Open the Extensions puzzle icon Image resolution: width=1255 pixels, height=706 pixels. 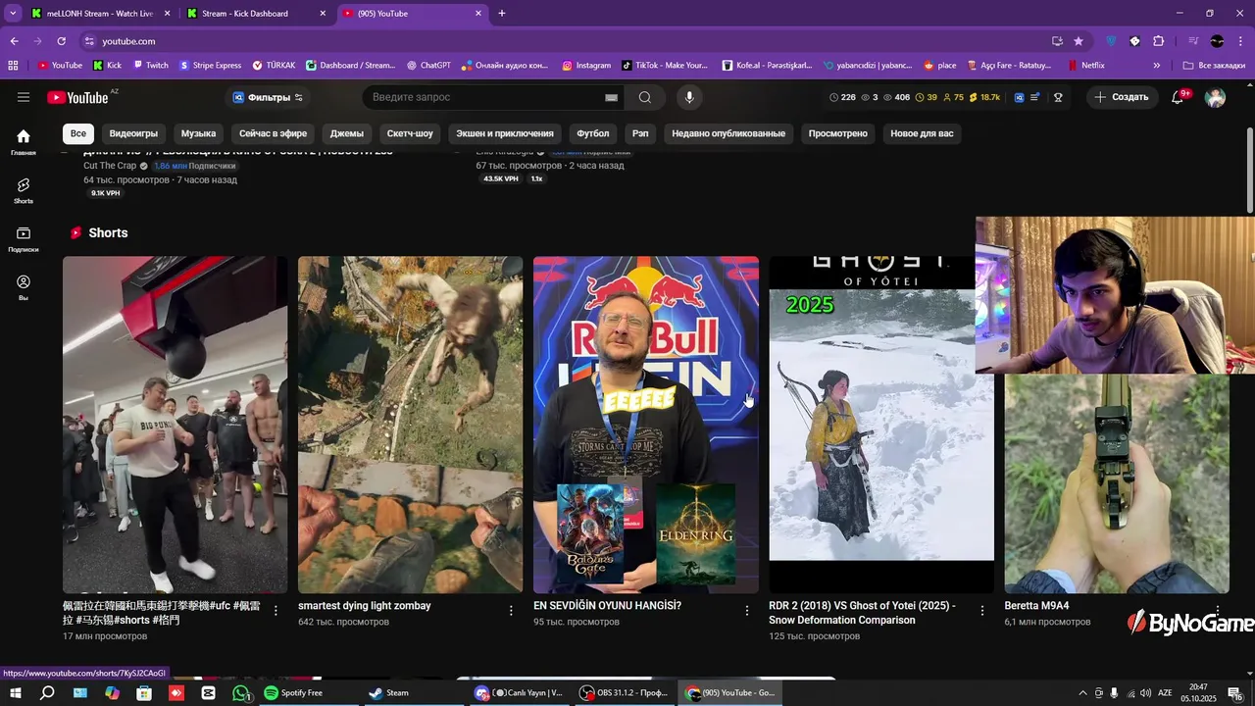click(1158, 41)
